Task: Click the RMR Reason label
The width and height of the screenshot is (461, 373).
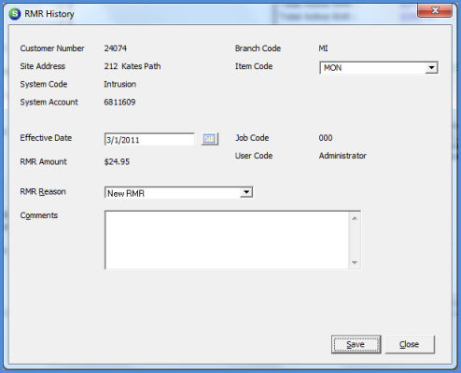Action: point(43,192)
